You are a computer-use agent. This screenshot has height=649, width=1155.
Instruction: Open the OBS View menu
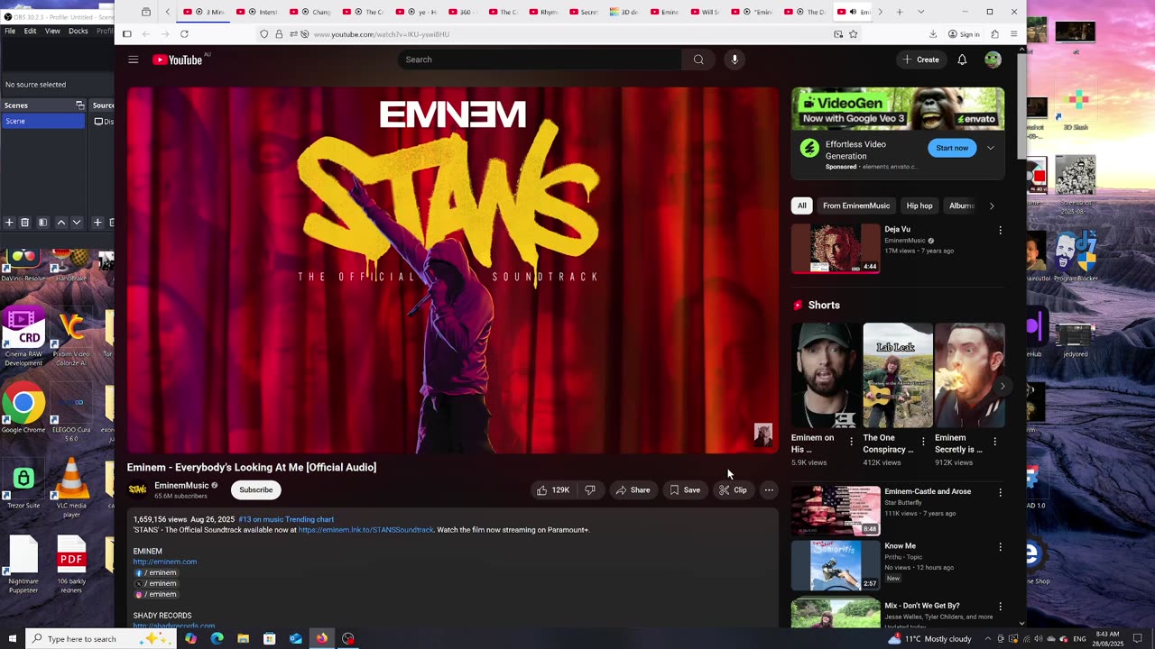coord(52,31)
